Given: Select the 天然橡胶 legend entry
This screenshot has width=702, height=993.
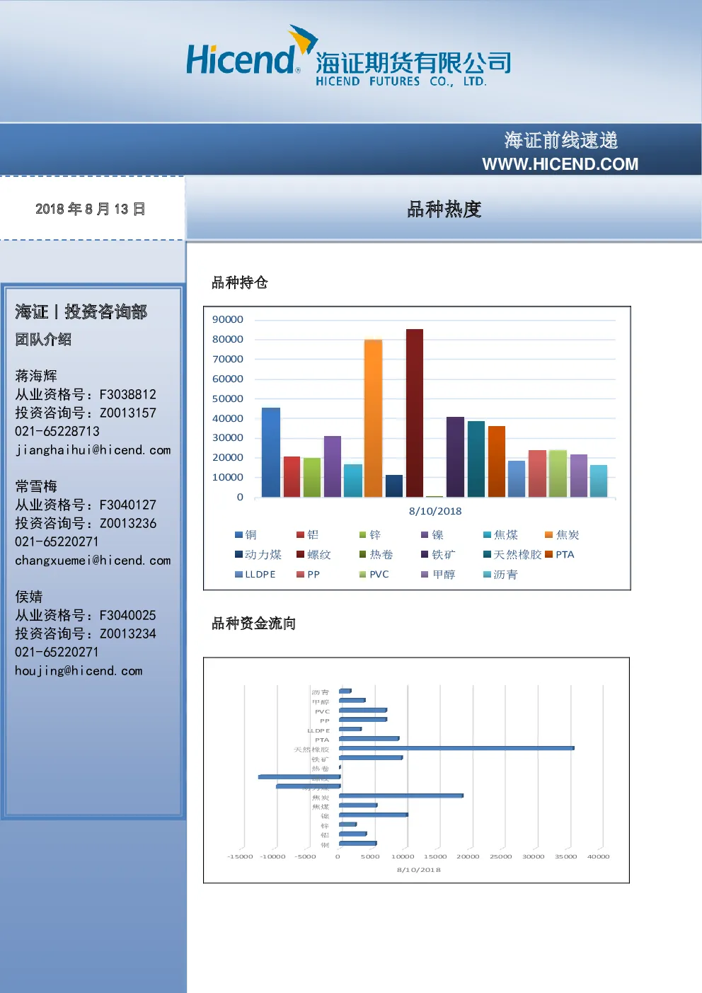Looking at the screenshot, I should click(x=512, y=555).
